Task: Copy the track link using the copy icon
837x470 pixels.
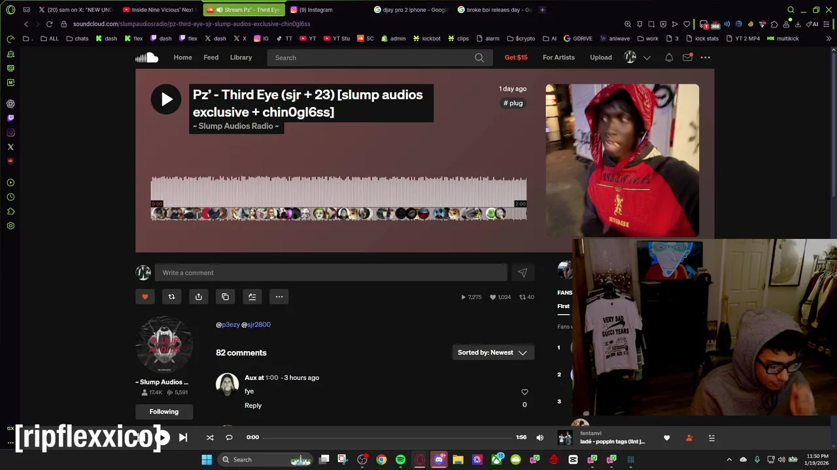Action: pos(226,297)
